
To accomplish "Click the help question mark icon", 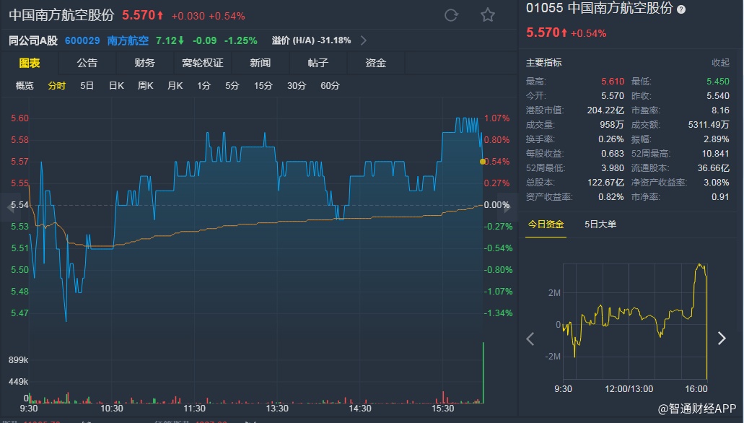I will [x=681, y=9].
